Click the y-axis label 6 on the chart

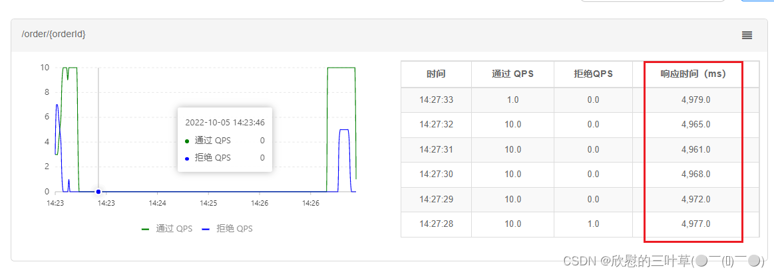pos(47,117)
